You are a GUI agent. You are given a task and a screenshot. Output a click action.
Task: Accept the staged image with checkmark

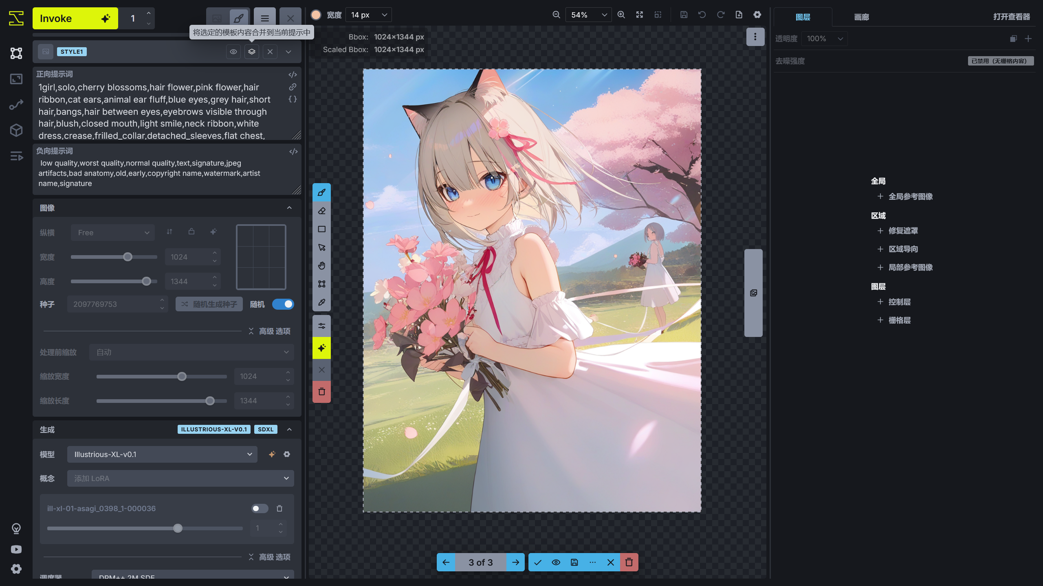point(538,562)
